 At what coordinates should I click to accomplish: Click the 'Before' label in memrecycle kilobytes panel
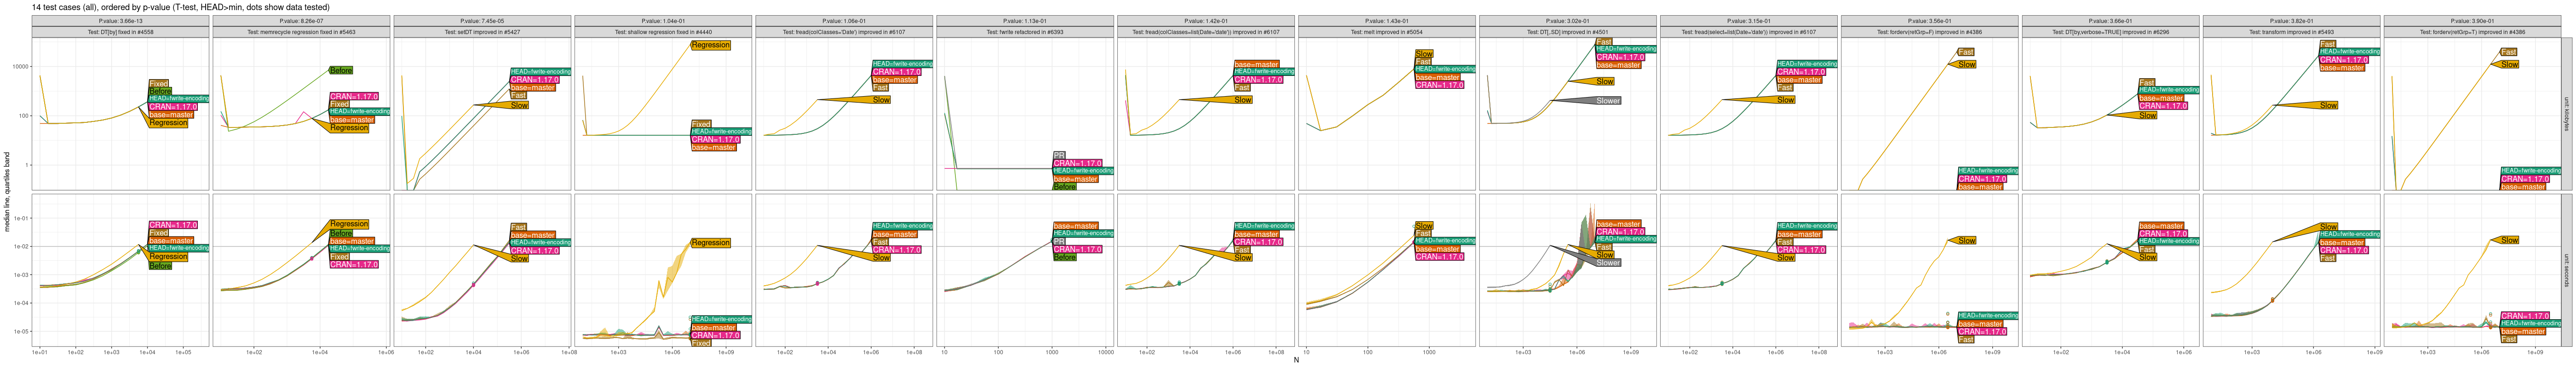pos(341,70)
